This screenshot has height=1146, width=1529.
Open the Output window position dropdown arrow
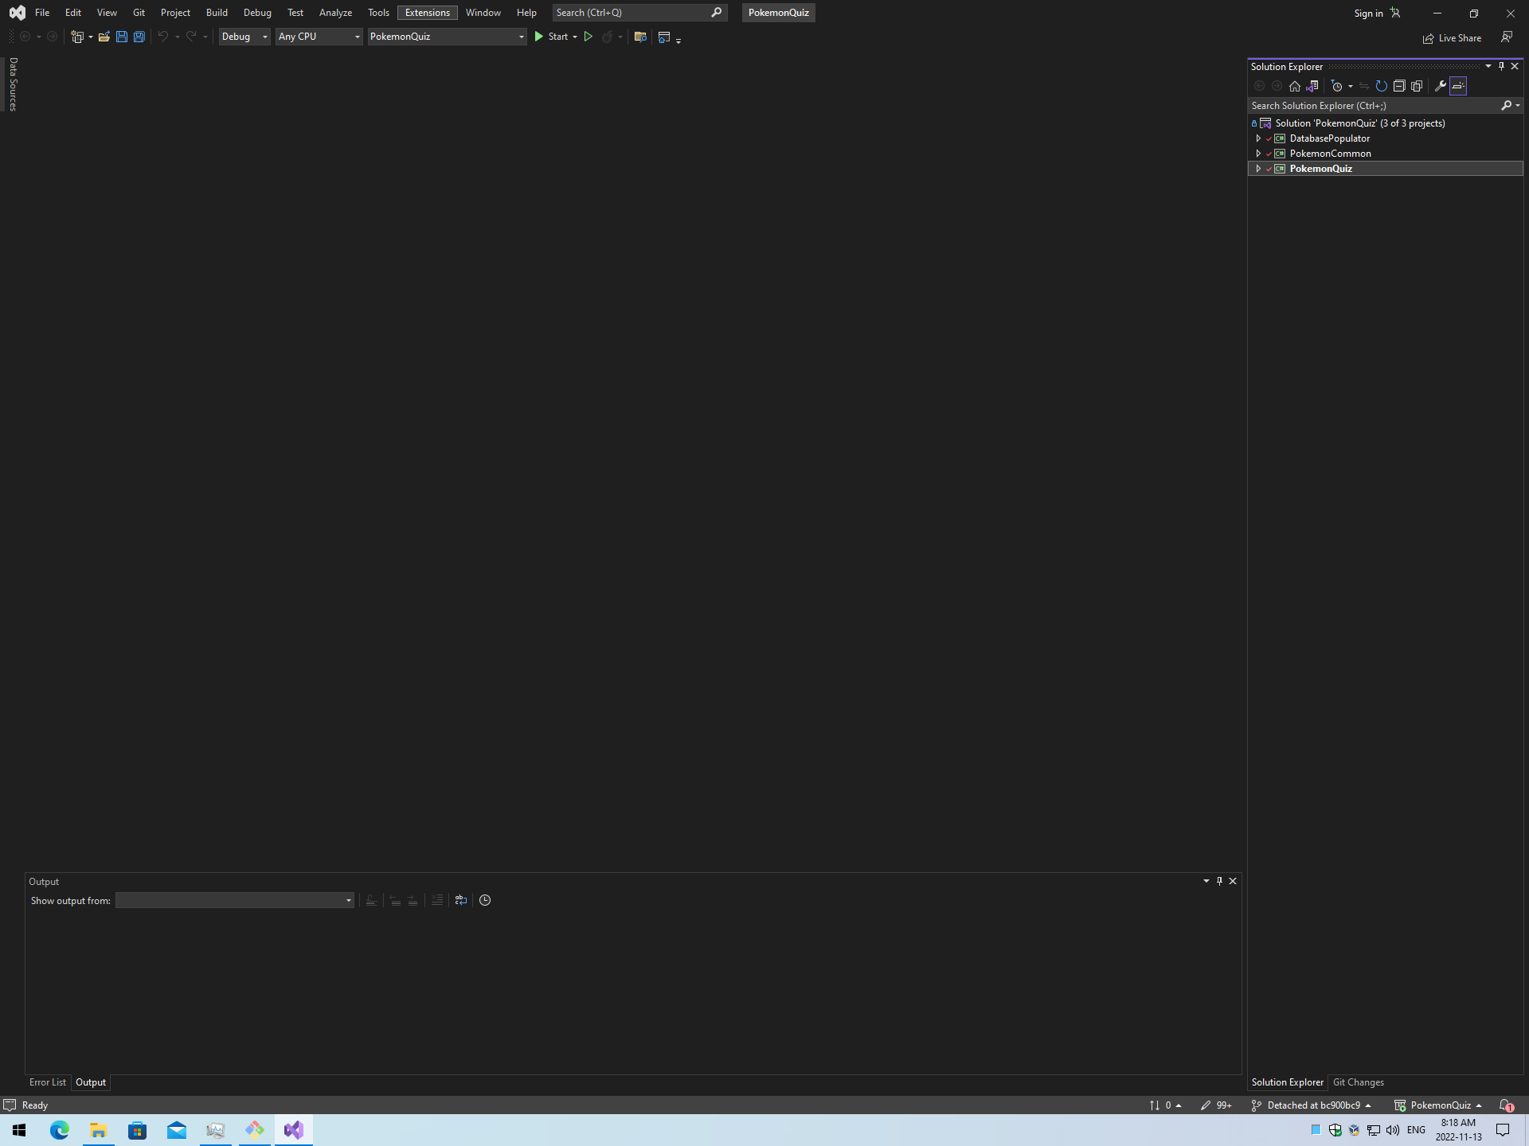(1206, 881)
